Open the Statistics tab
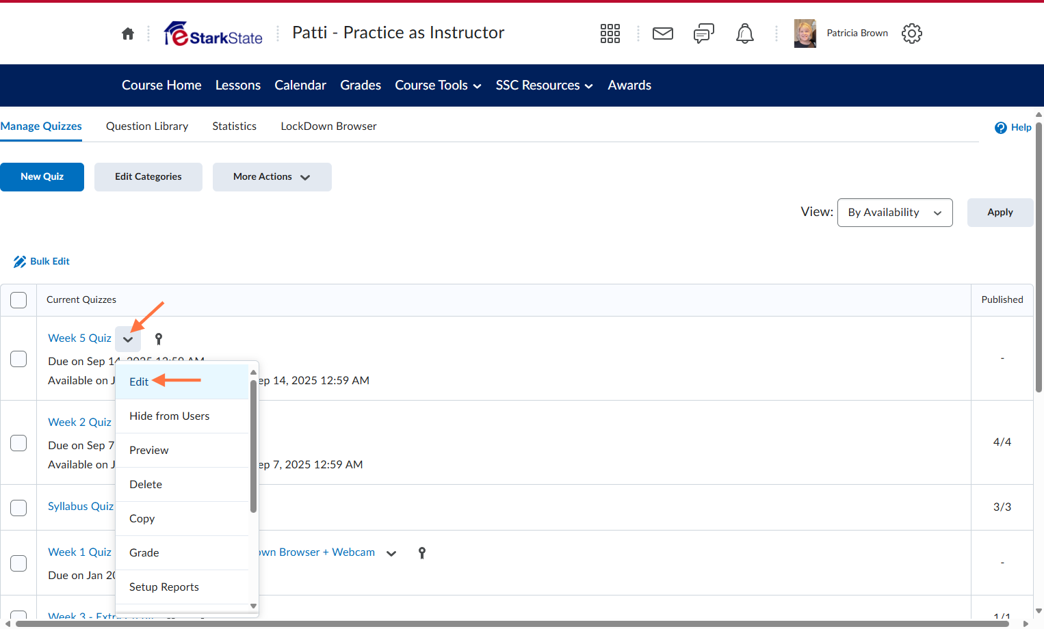Image resolution: width=1044 pixels, height=629 pixels. [235, 126]
